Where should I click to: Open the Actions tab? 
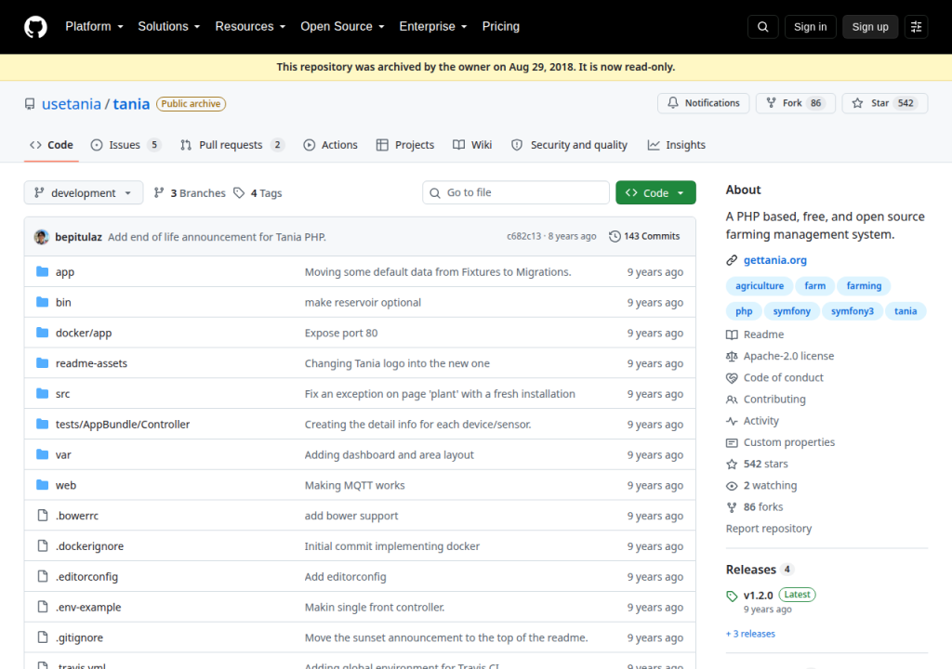tap(331, 144)
